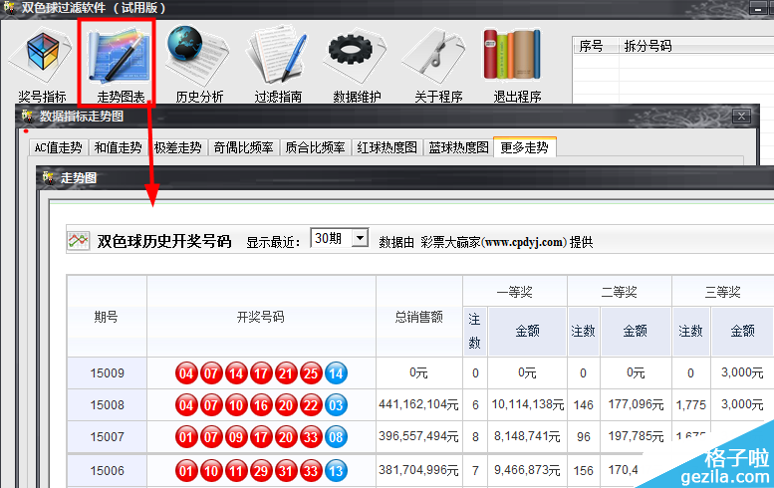Select the 和值走势 tab
This screenshot has width=774, height=488.
click(120, 147)
